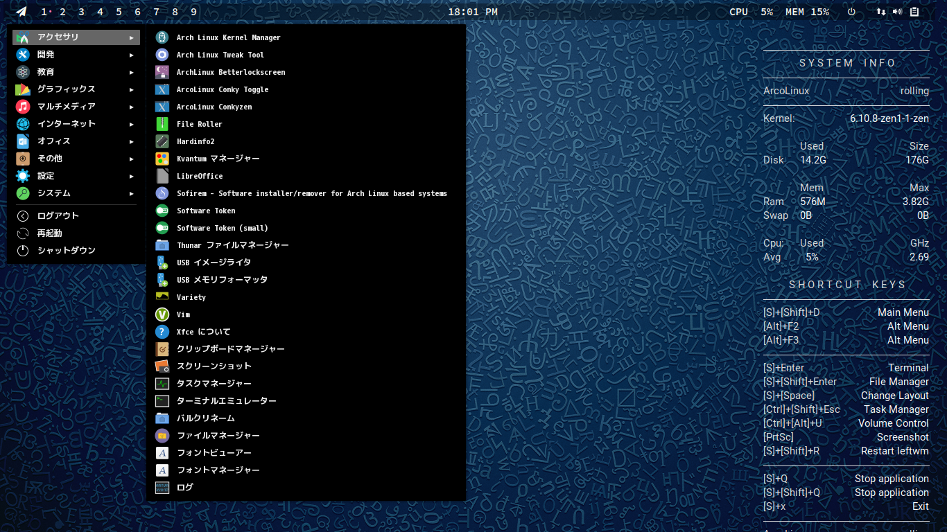This screenshot has width=947, height=532.
Task: Click the Arch Linux Tweak Tool icon
Action: (162, 55)
